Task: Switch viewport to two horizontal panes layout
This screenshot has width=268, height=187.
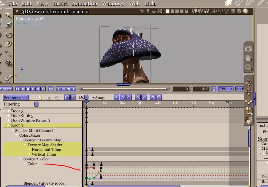Action: click(172, 11)
